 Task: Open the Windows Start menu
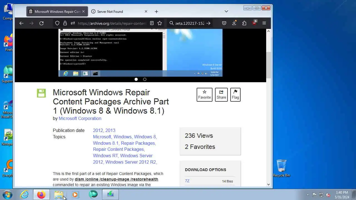tap(8, 194)
